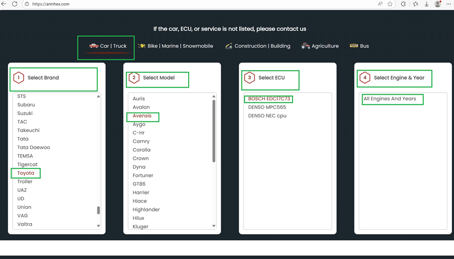Open browser extensions icon
Screen dimensions: 454x259
[403, 4]
